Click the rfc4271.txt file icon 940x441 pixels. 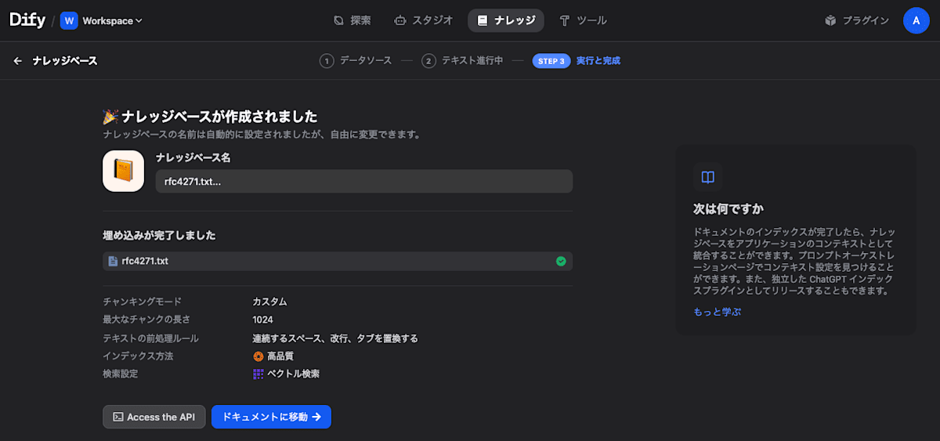(x=114, y=261)
